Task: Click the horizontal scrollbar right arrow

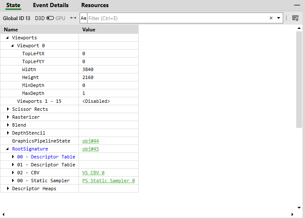Action: tap(292, 214)
